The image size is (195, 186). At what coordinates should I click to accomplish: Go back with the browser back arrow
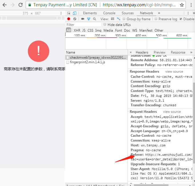click(5, 5)
